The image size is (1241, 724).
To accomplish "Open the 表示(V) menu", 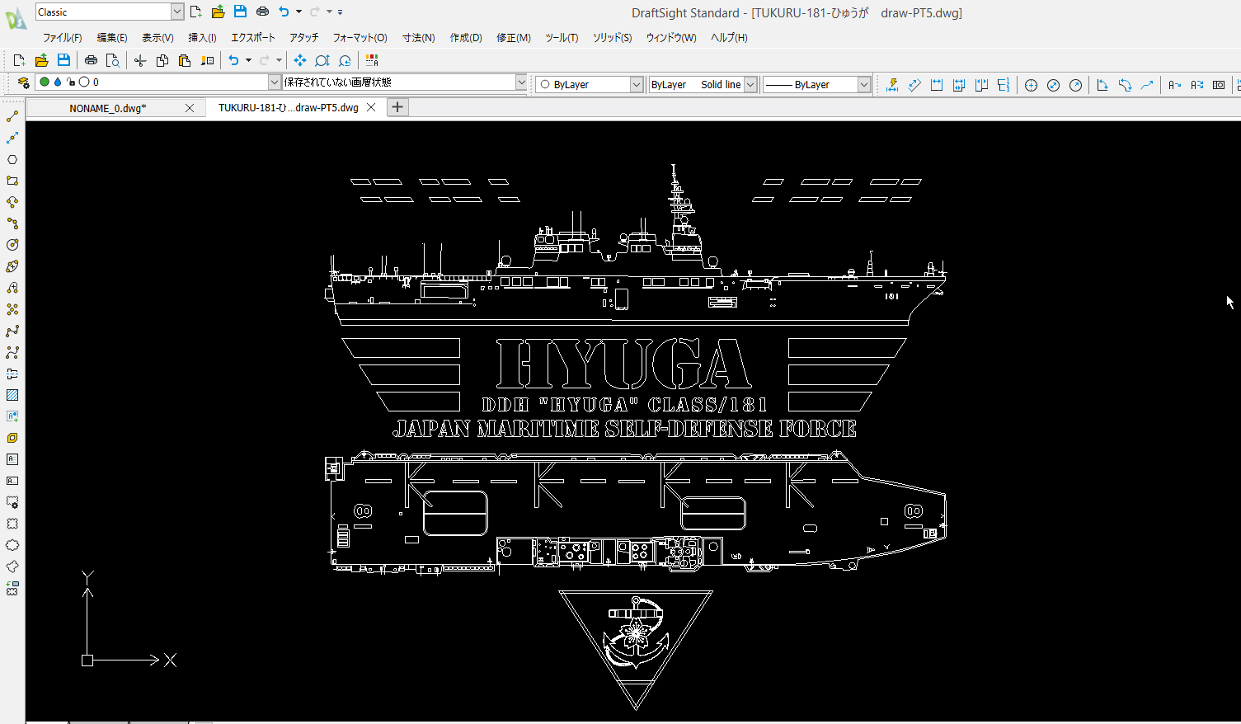I will [157, 37].
